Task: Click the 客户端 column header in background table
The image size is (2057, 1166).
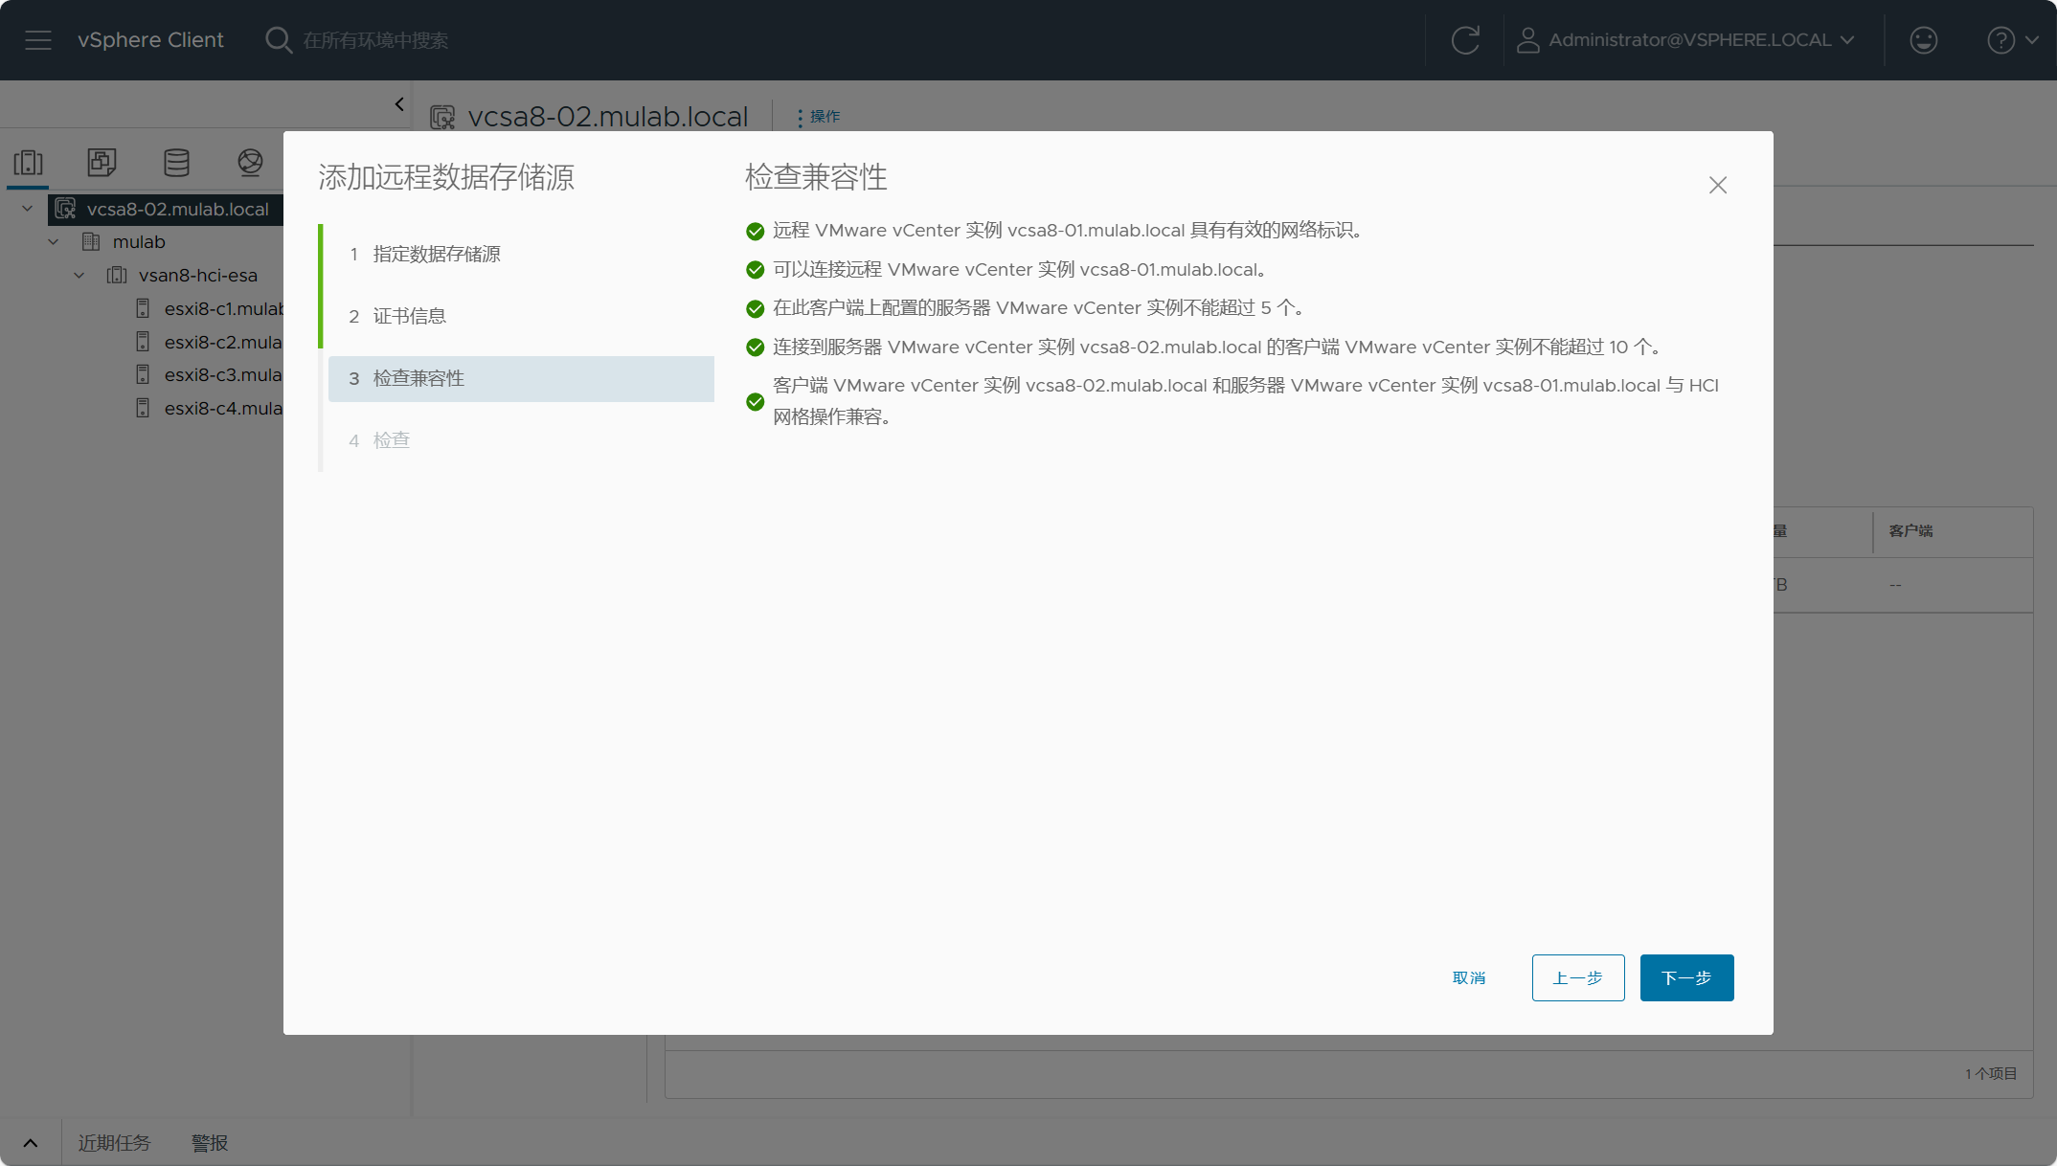Action: pos(1910,531)
